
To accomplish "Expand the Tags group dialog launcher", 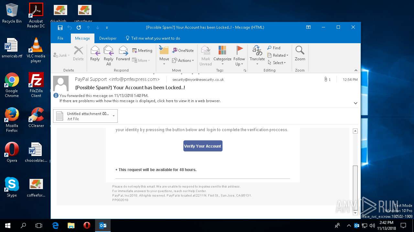I will tap(245, 70).
